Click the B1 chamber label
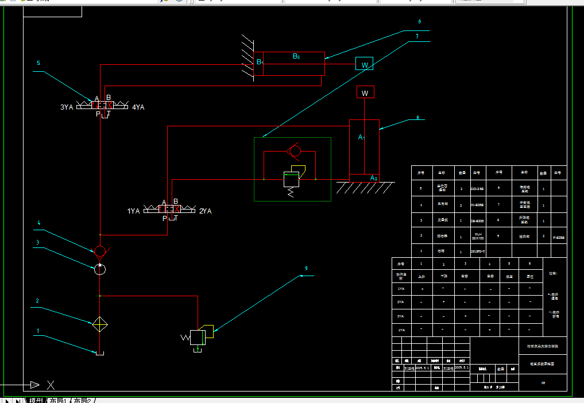Screen dimensions: 584x403 click(x=260, y=62)
